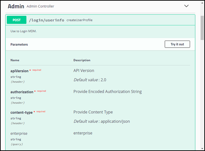Click the apiVersion parameter name

point(19,71)
